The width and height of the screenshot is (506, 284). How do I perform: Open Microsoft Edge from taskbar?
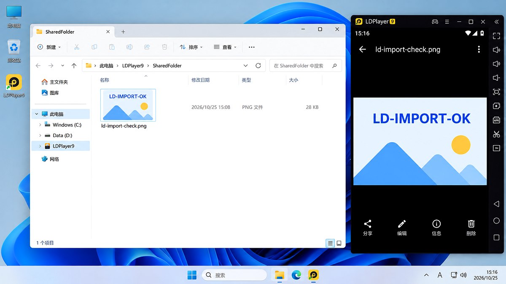tap(296, 275)
